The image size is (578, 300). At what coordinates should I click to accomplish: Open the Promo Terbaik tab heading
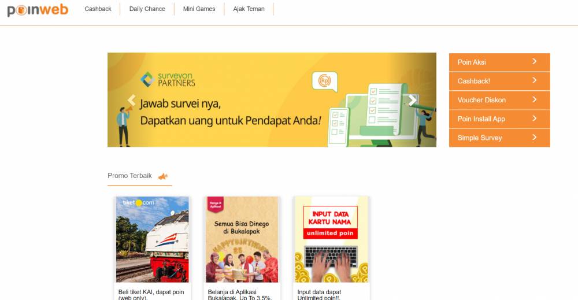[x=129, y=176]
